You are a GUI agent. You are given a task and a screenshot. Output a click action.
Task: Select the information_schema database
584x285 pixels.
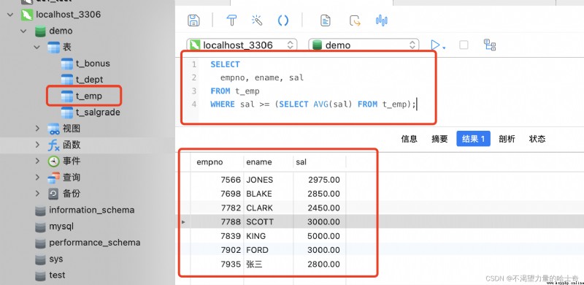click(x=92, y=210)
